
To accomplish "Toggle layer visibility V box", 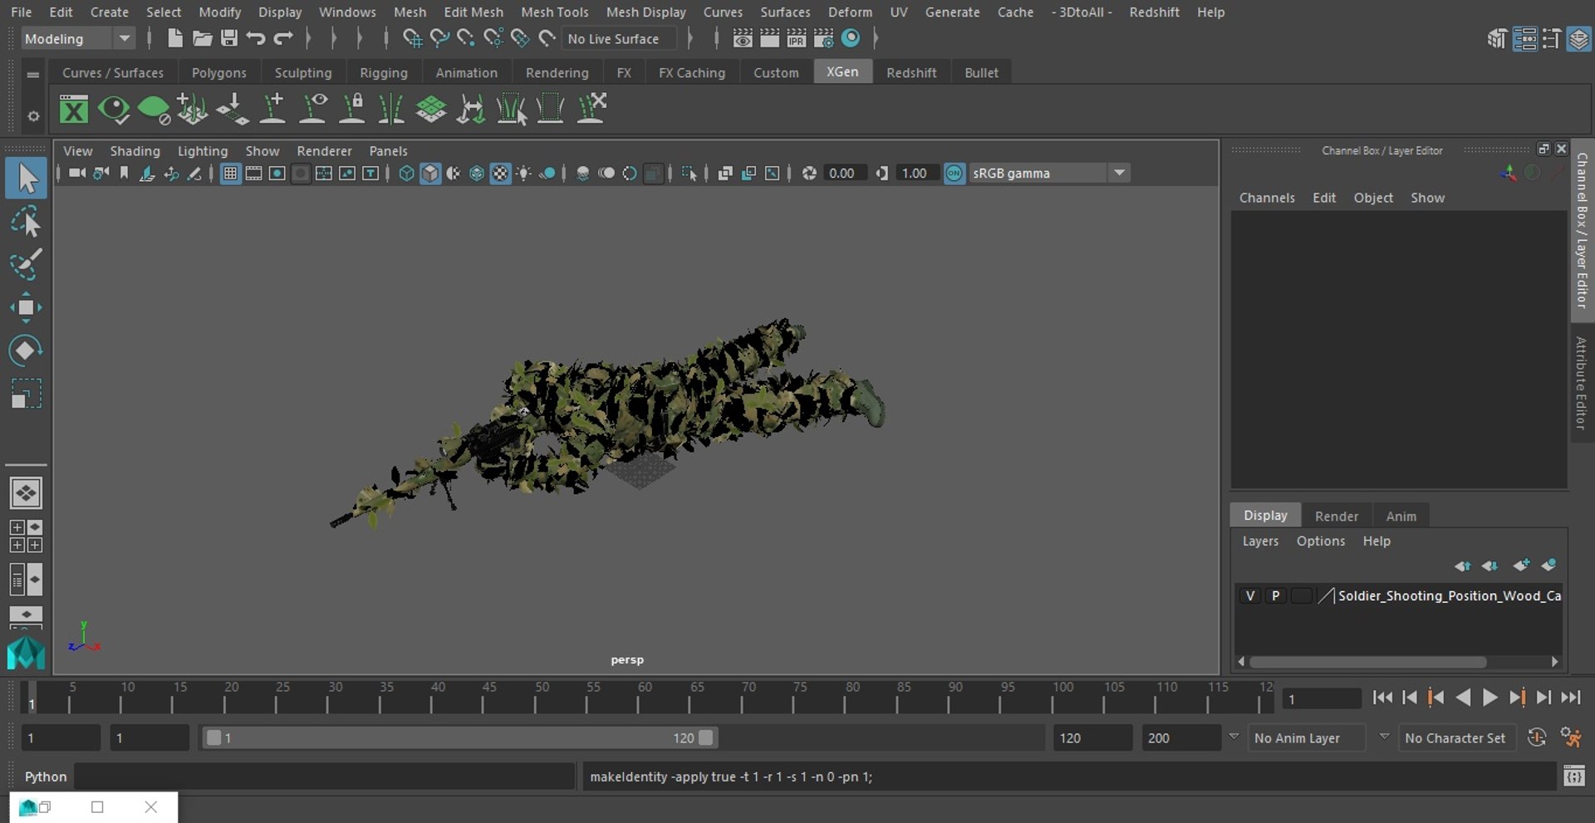I will pos(1250,595).
